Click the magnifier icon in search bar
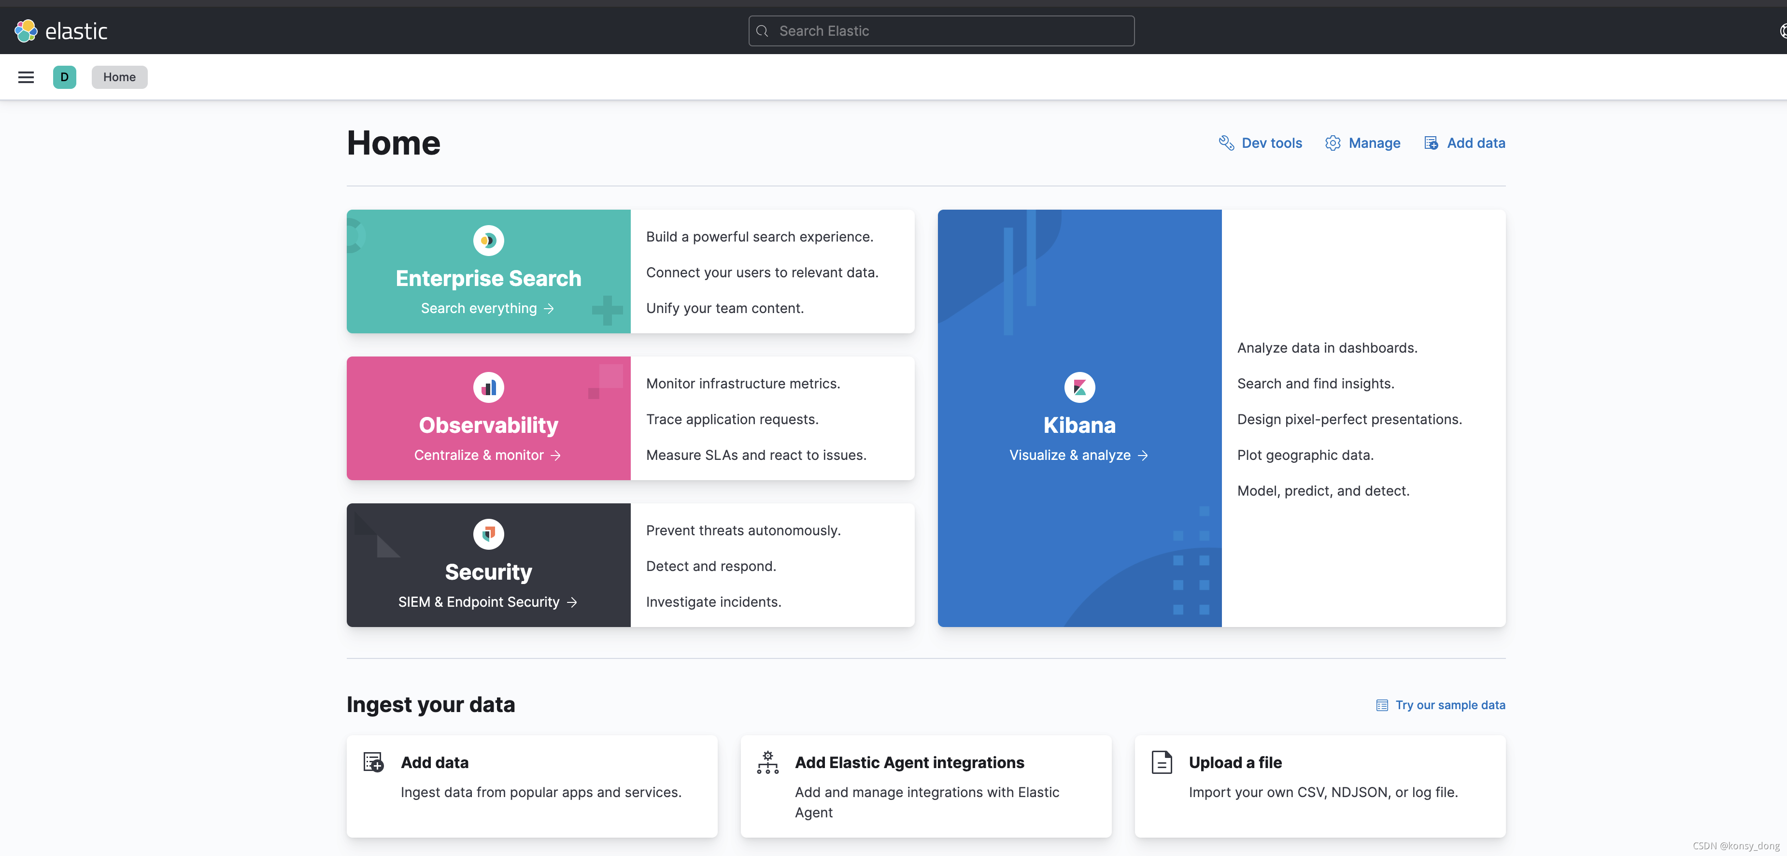The image size is (1787, 856). [x=762, y=31]
